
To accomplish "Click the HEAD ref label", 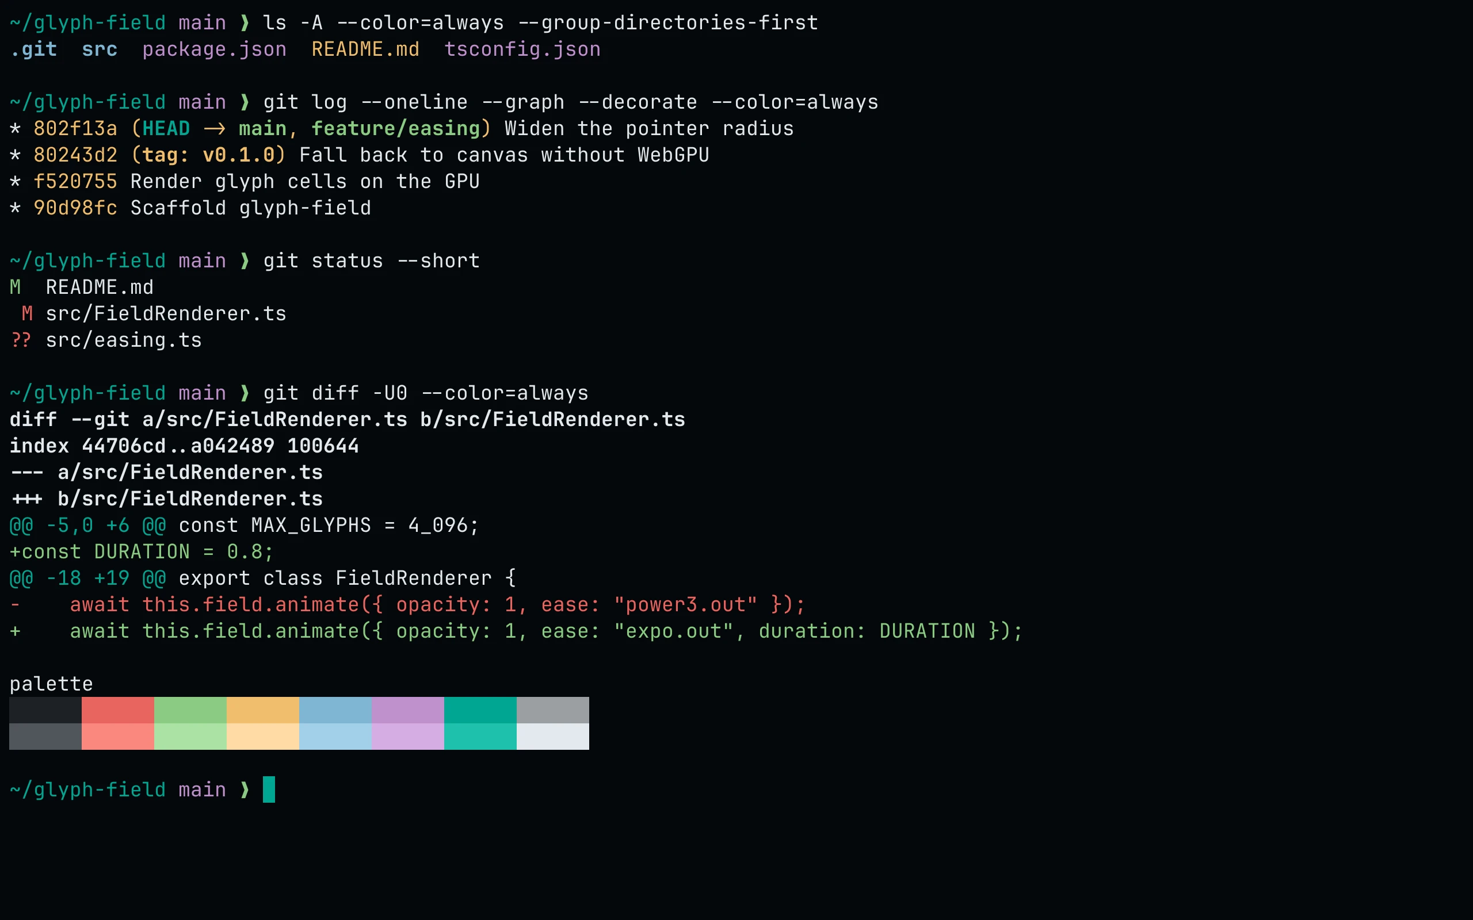I will click(x=166, y=128).
